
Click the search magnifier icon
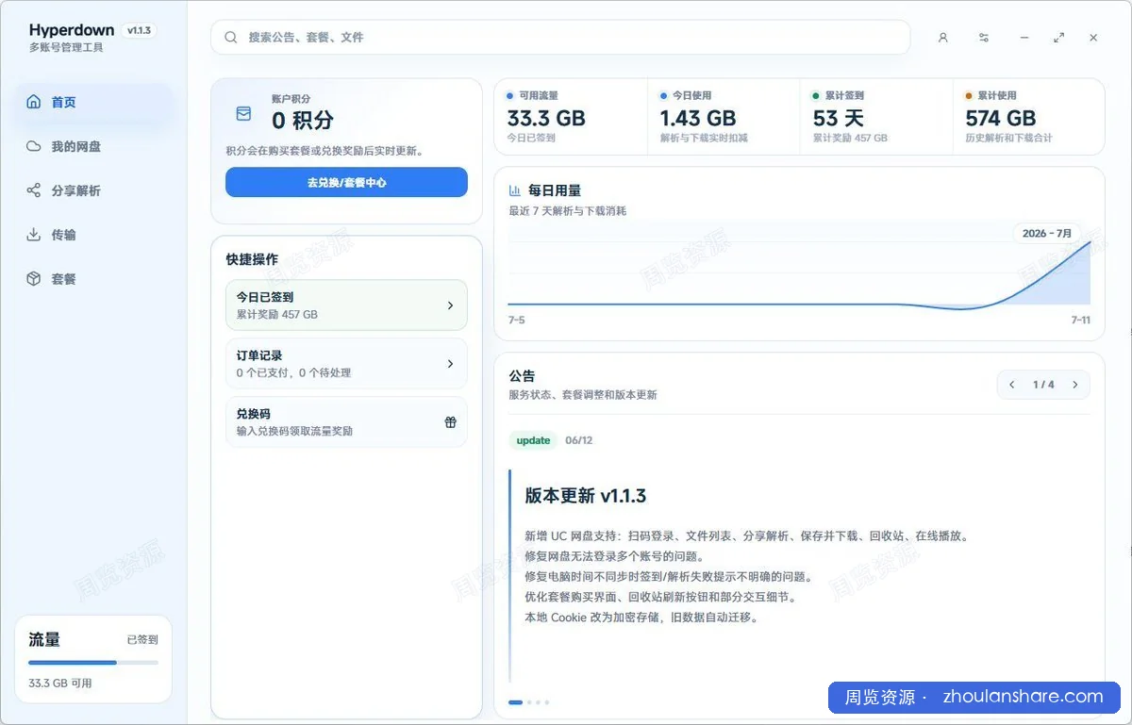tap(231, 38)
